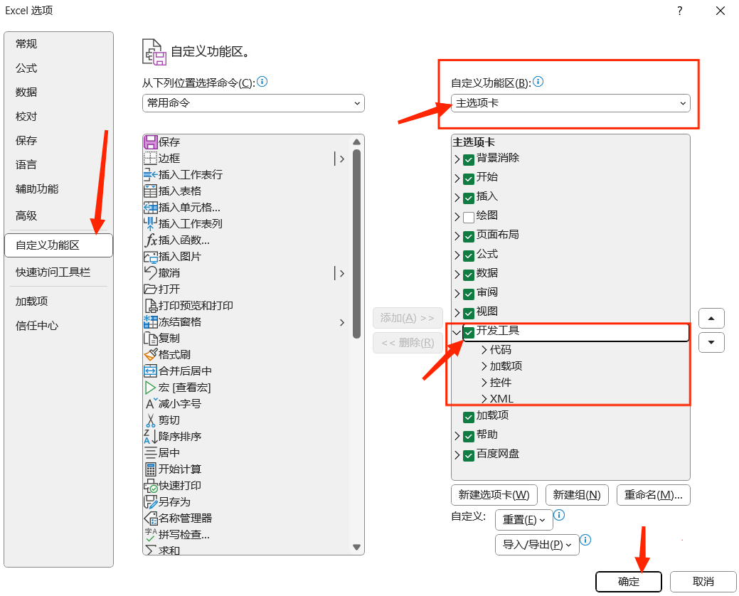Open the 从下列位置选择命令 dropdown
Viewport: 739px width, 596px height.
253,103
